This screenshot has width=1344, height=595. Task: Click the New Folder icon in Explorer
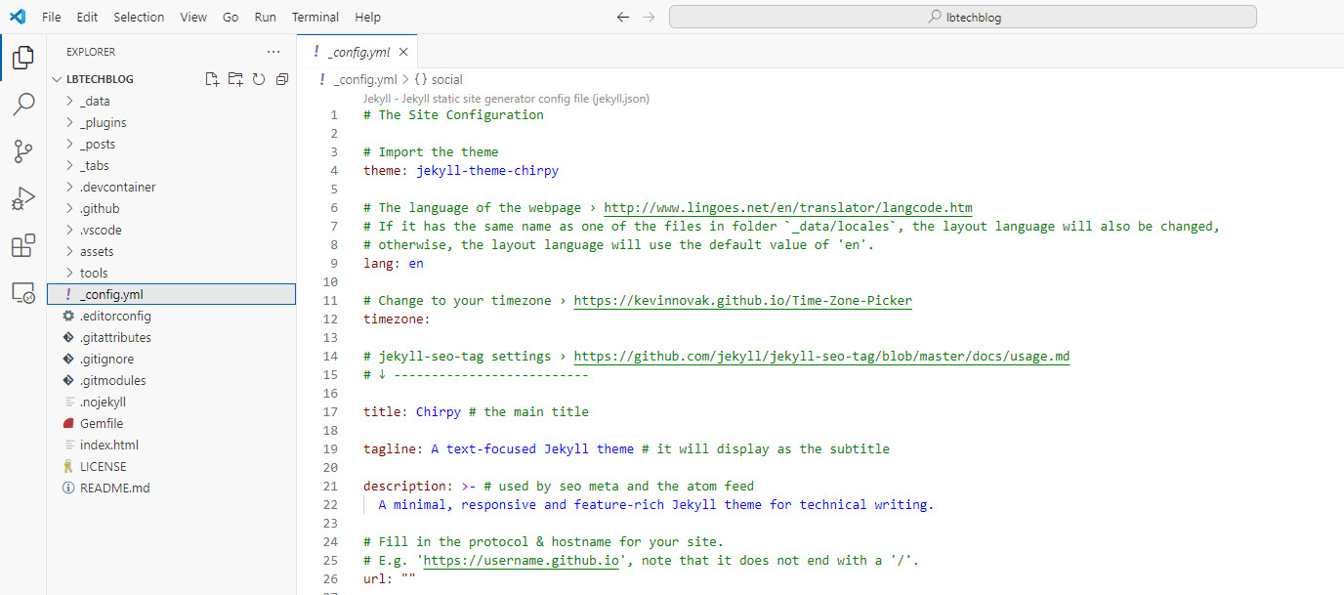tap(235, 79)
